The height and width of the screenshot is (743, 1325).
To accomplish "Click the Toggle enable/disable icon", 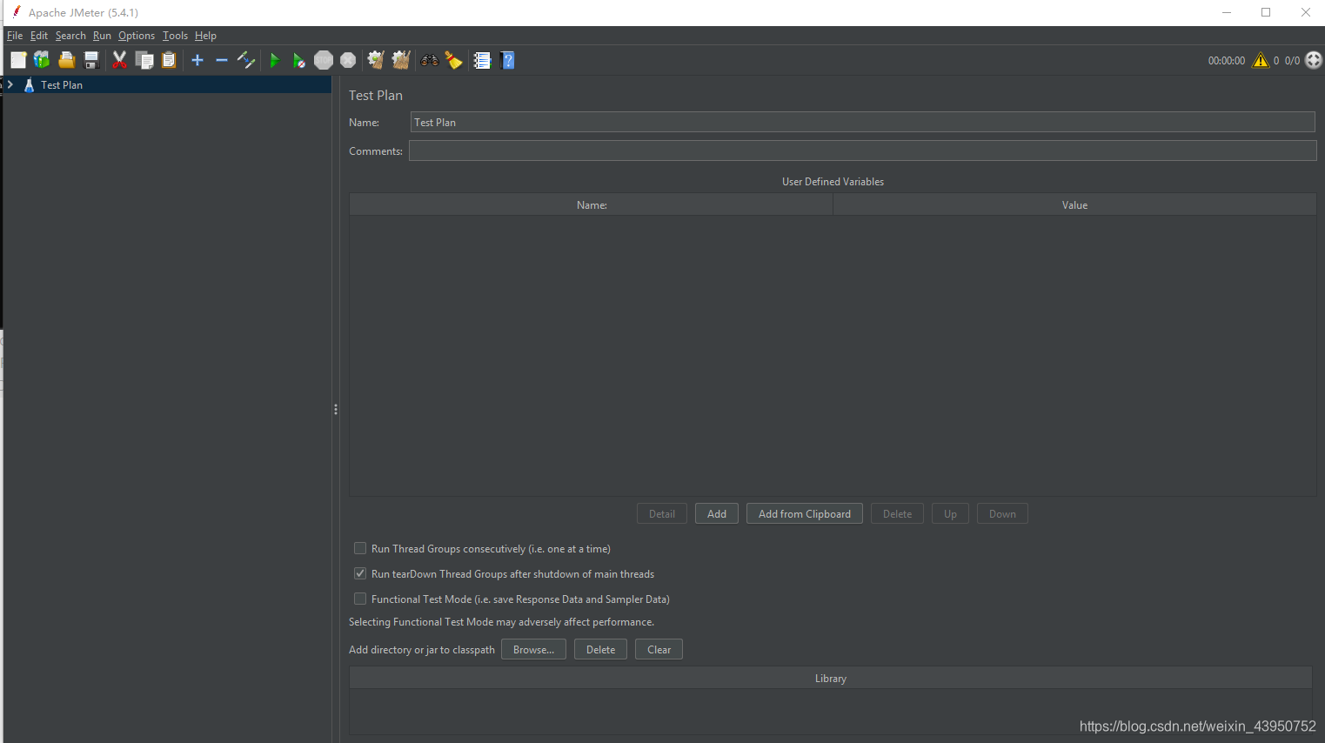I will pos(246,60).
